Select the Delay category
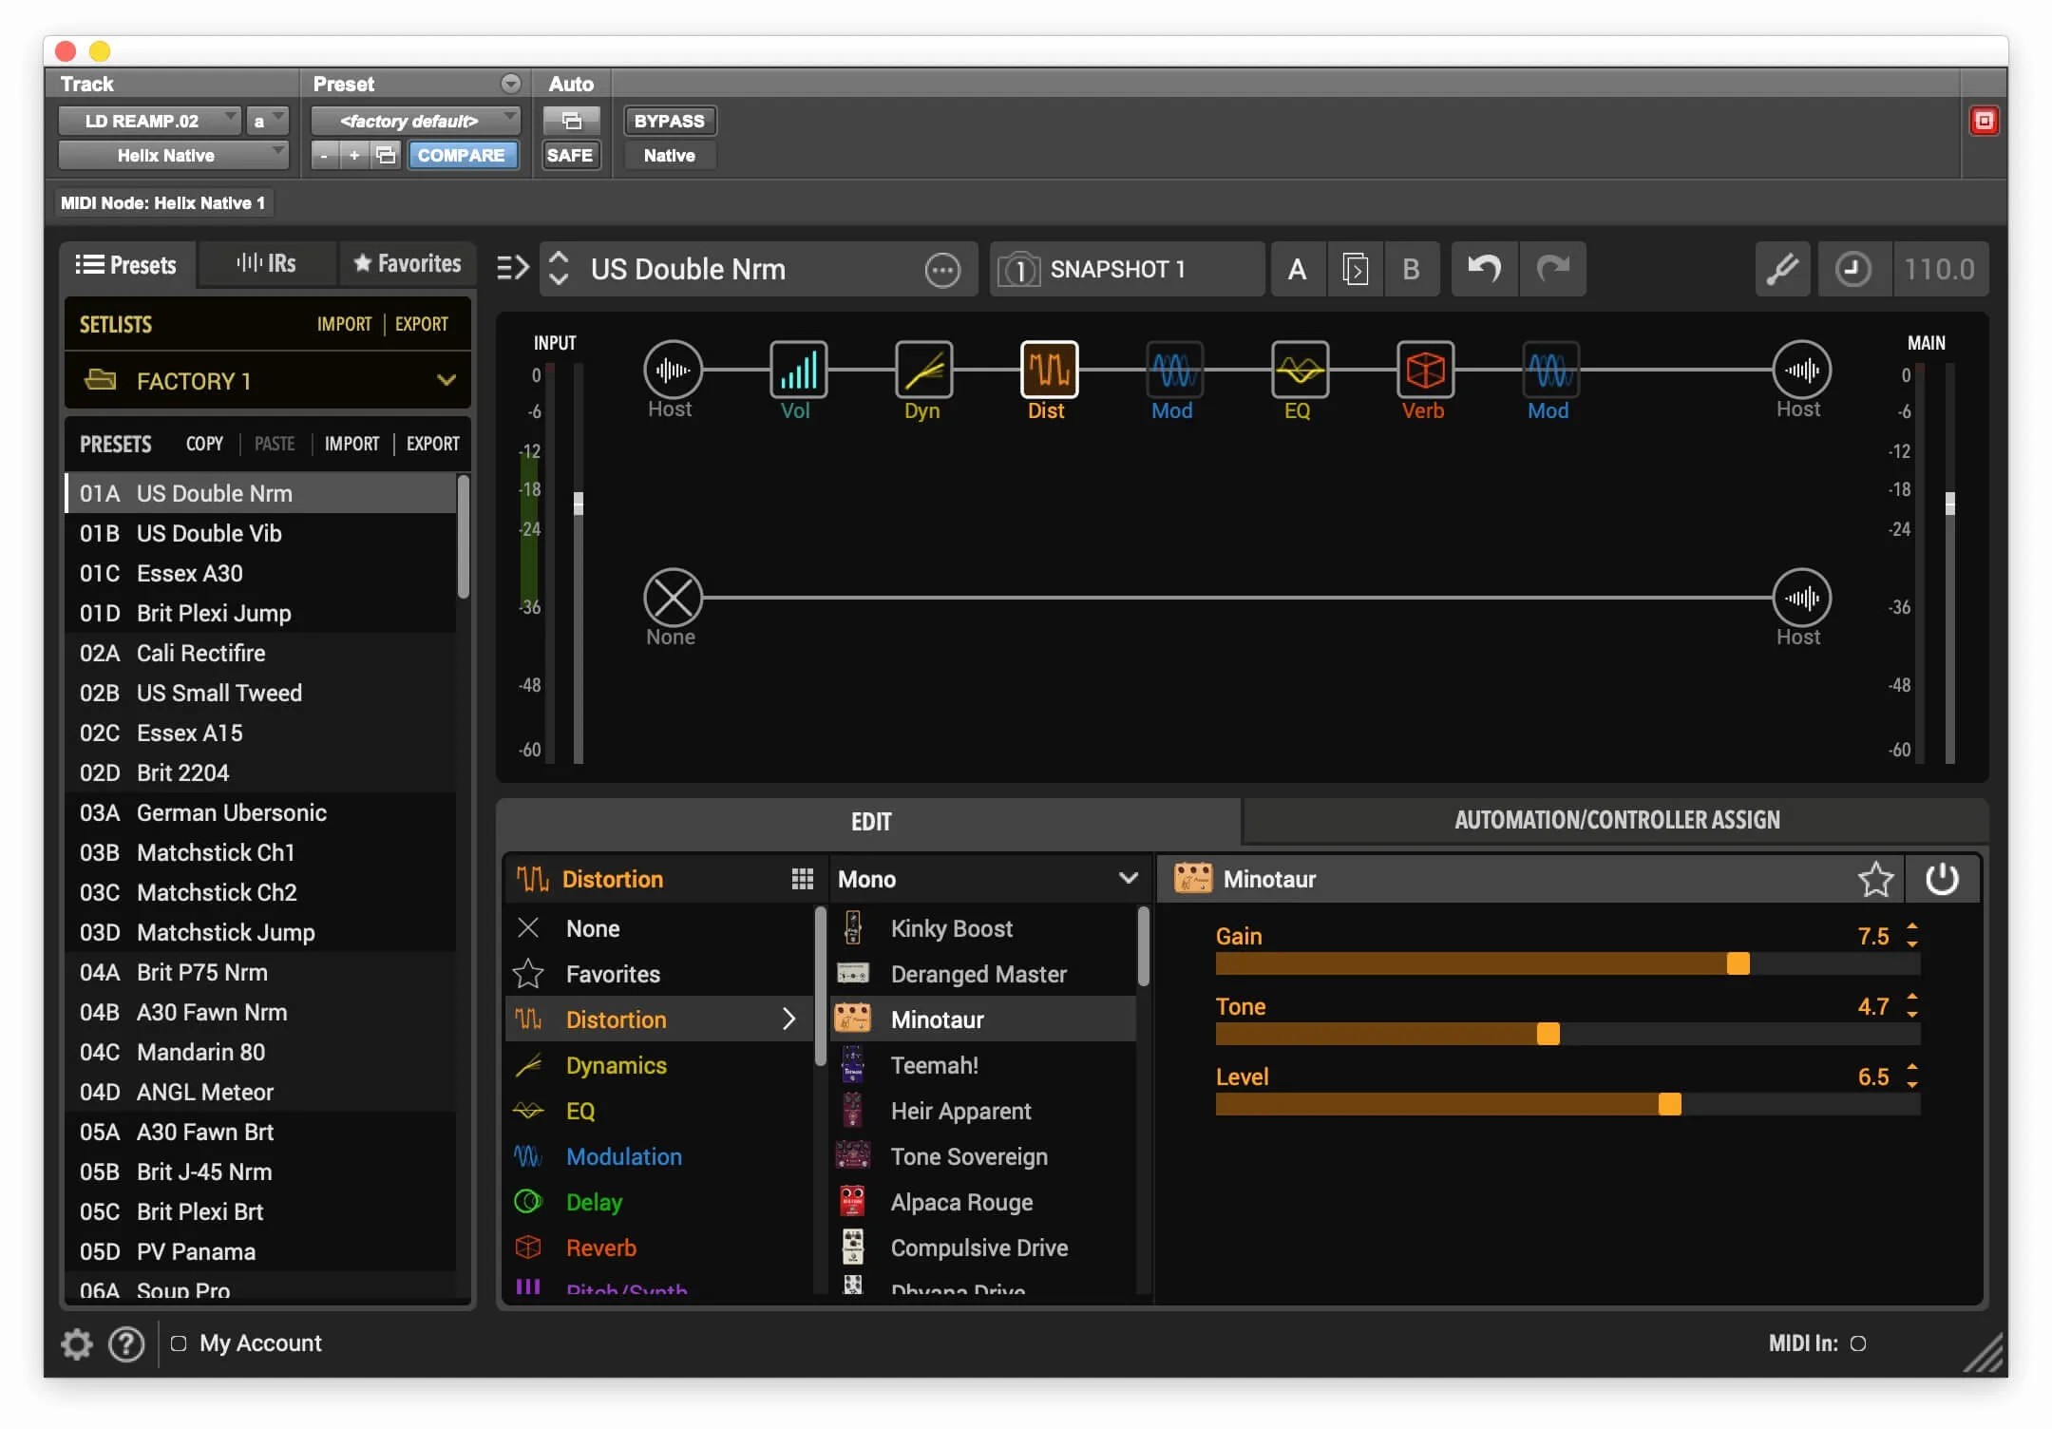The image size is (2052, 1429). point(659,1202)
